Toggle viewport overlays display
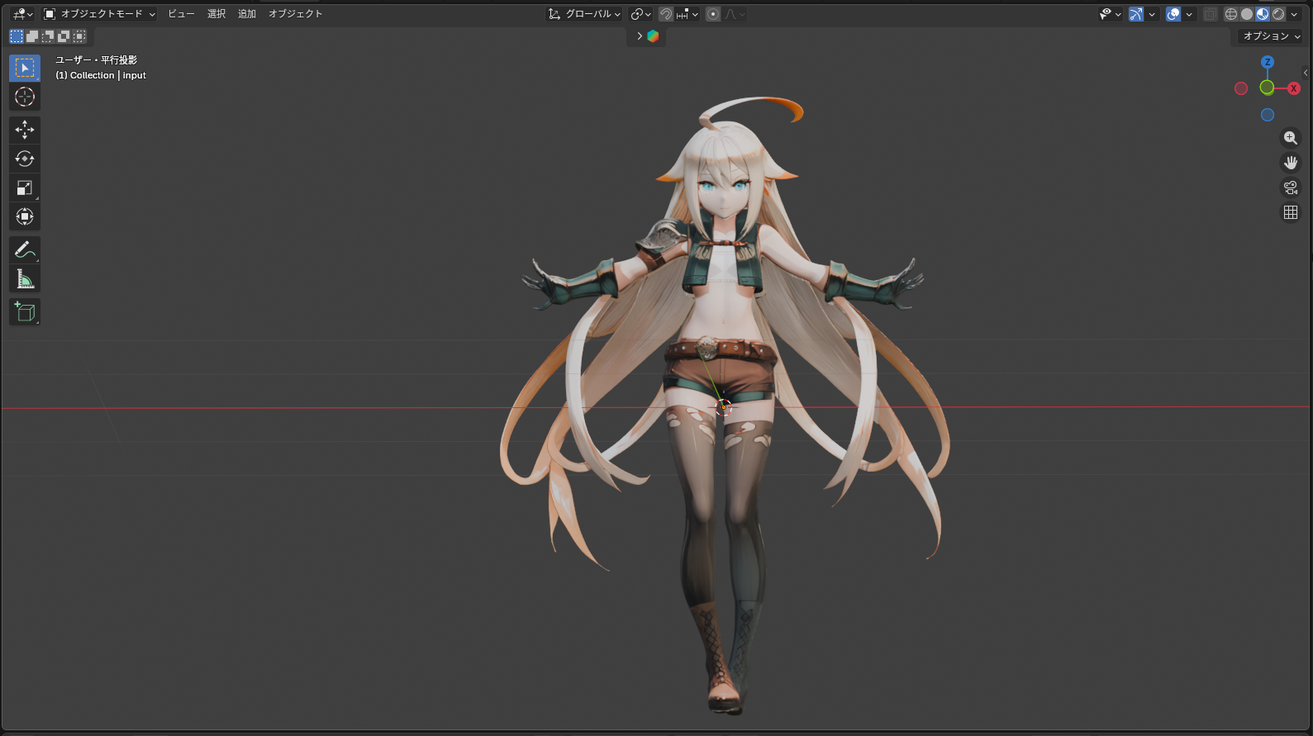This screenshot has height=736, width=1313. pyautogui.click(x=1173, y=14)
